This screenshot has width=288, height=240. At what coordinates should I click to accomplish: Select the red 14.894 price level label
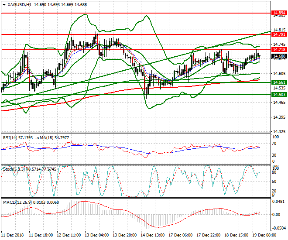click(279, 13)
